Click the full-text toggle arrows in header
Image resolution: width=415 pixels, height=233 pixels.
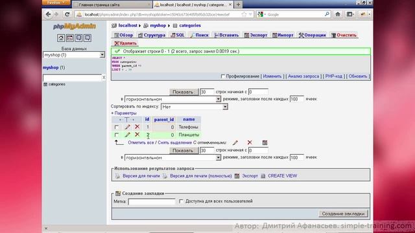tap(127, 120)
